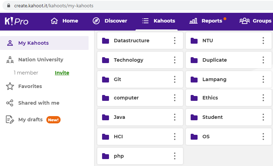The width and height of the screenshot is (273, 166).
Task: Click the browser address bar URL
Action: click(x=54, y=6)
